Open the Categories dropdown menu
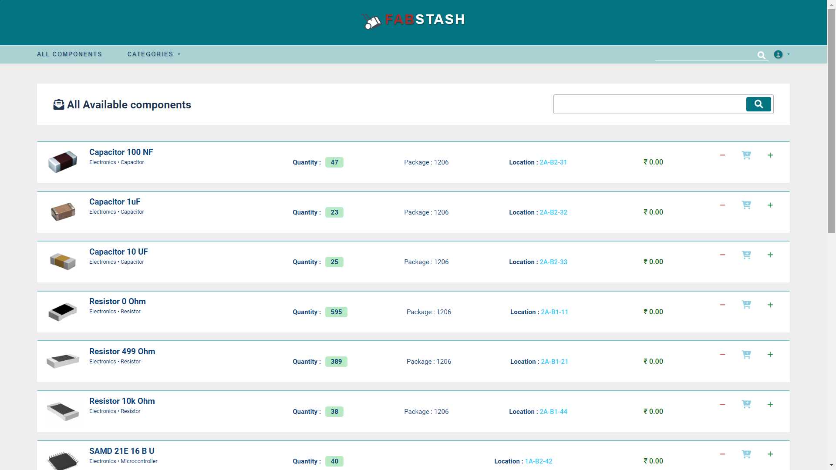Image resolution: width=836 pixels, height=470 pixels. click(153, 54)
